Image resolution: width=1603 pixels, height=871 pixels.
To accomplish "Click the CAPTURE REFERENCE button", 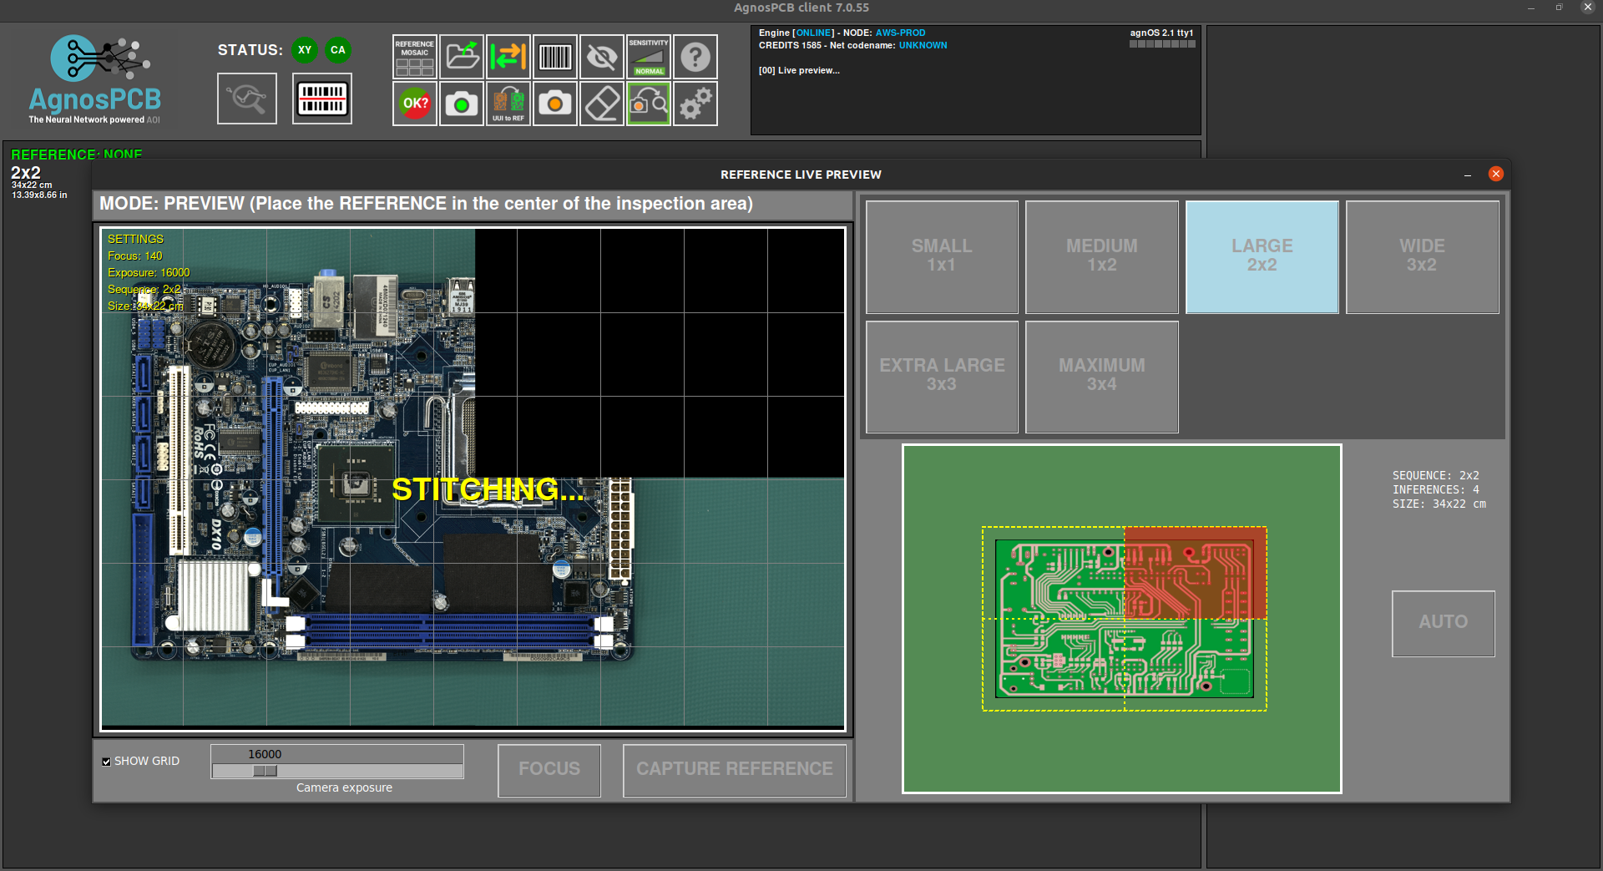I will pos(735,770).
